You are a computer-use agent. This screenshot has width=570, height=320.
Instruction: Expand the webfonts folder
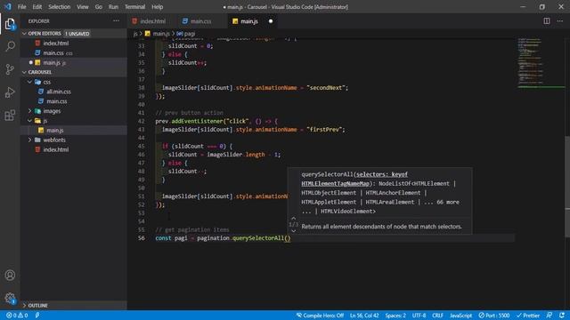coord(29,140)
